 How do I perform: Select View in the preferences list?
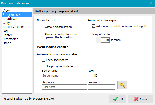[17, 11]
